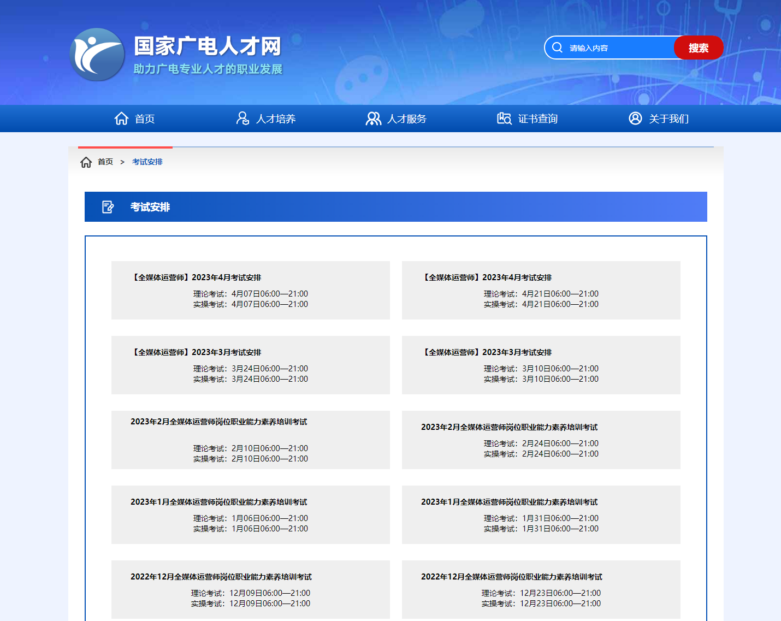This screenshot has width=781, height=621.
Task: Click the 人才服务 people icon
Action: (x=374, y=118)
